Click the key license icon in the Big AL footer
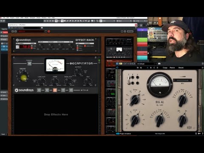Screen dimensions: 204x153 click(x=199, y=133)
